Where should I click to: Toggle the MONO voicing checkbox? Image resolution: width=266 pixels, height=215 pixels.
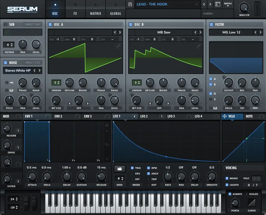[x=227, y=178]
